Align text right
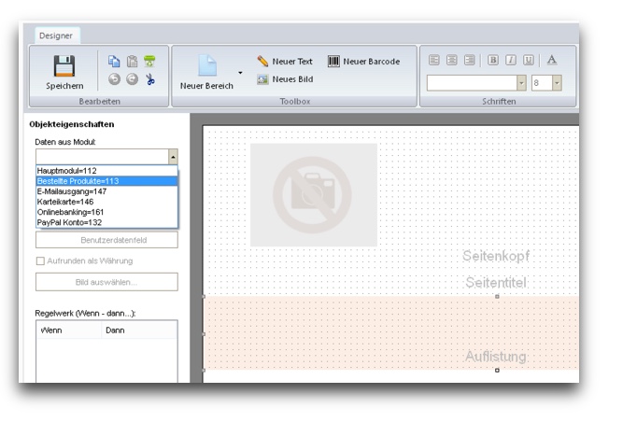The image size is (637, 422). [x=469, y=60]
